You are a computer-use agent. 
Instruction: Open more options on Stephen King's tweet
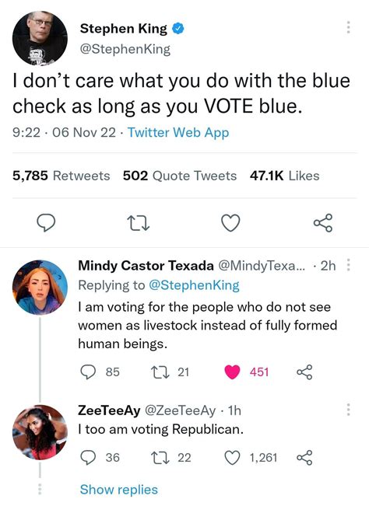tap(348, 27)
